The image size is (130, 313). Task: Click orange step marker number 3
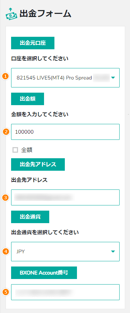pyautogui.click(x=6, y=198)
